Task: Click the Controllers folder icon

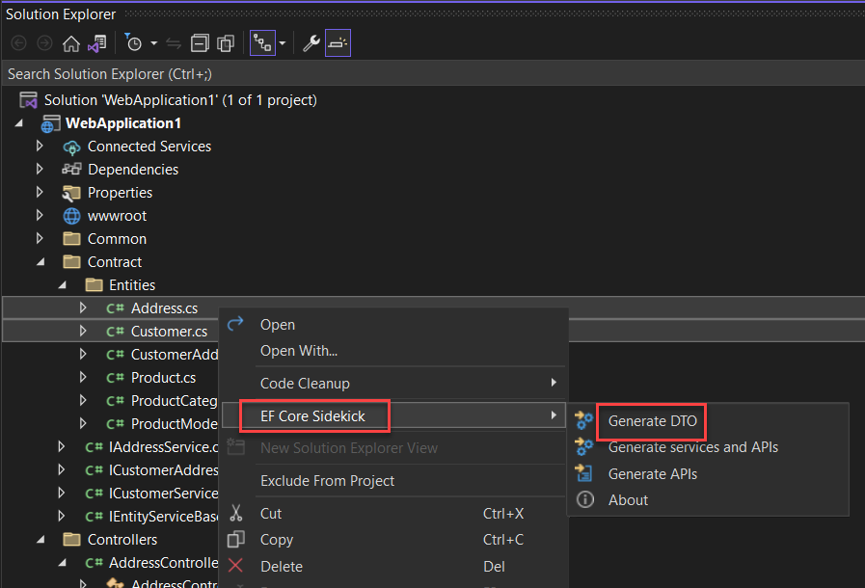Action: point(71,539)
